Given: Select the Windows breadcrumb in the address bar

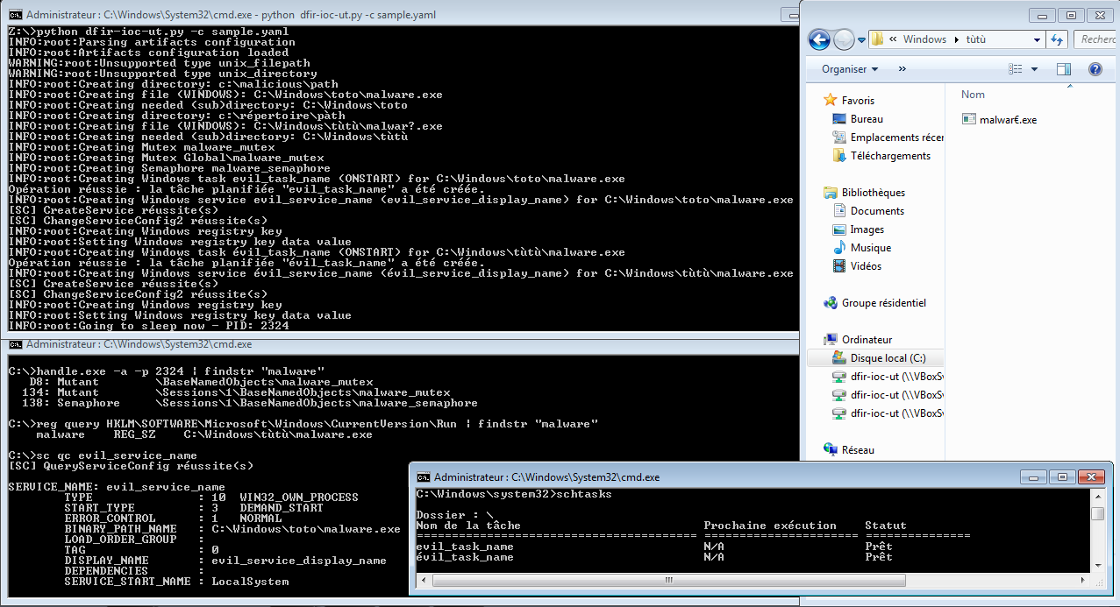Looking at the screenshot, I should click(x=924, y=39).
